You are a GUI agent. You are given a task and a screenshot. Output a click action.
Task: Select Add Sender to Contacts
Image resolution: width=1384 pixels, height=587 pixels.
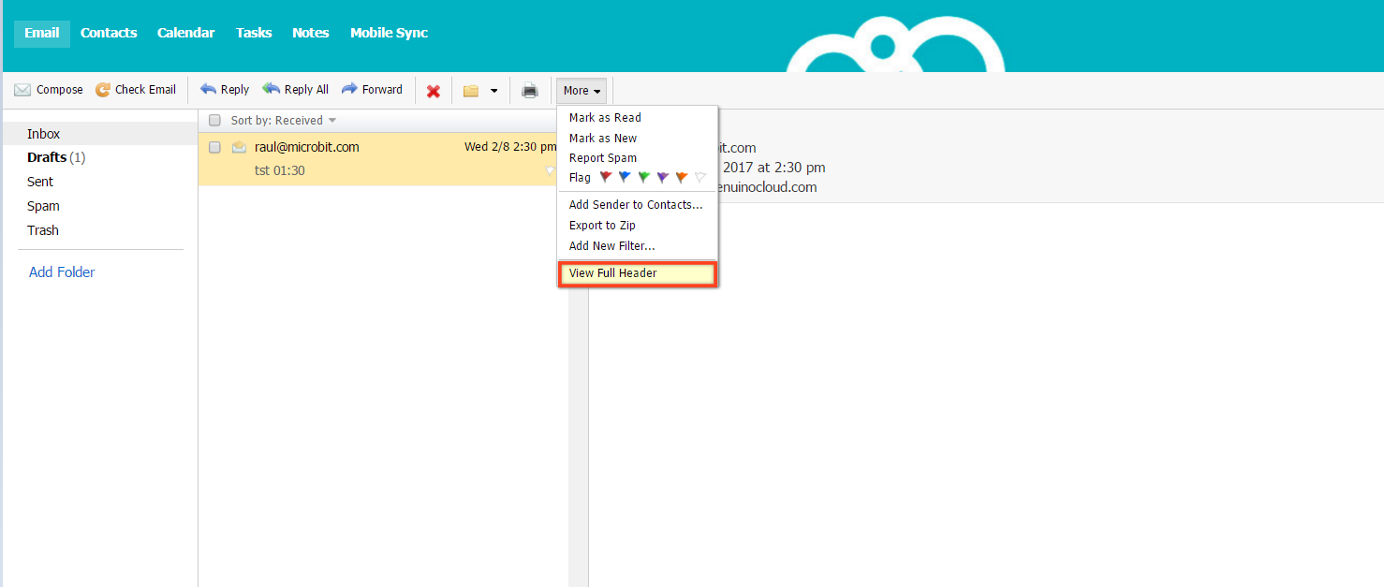coord(636,205)
